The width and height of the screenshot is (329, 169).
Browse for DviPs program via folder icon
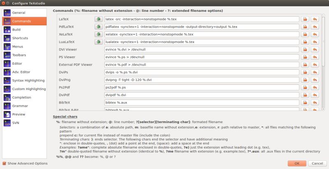[305, 72]
